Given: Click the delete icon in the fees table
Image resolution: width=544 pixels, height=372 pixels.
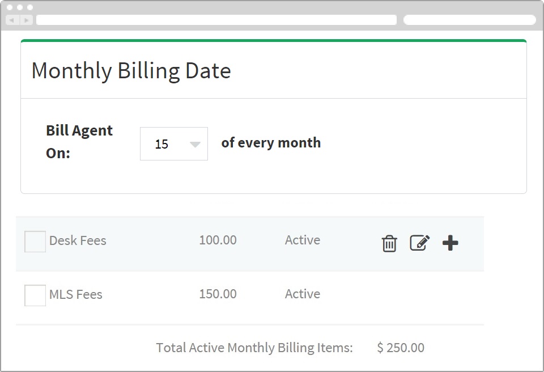Looking at the screenshot, I should click(x=389, y=243).
